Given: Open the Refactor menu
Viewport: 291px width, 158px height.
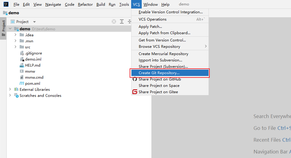Looking at the screenshot, I should [x=85, y=5].
